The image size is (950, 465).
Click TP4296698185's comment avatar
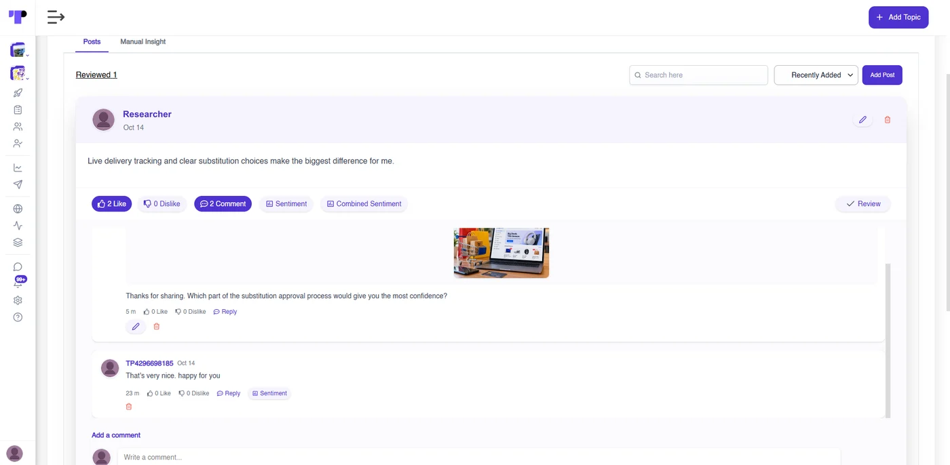coord(110,368)
